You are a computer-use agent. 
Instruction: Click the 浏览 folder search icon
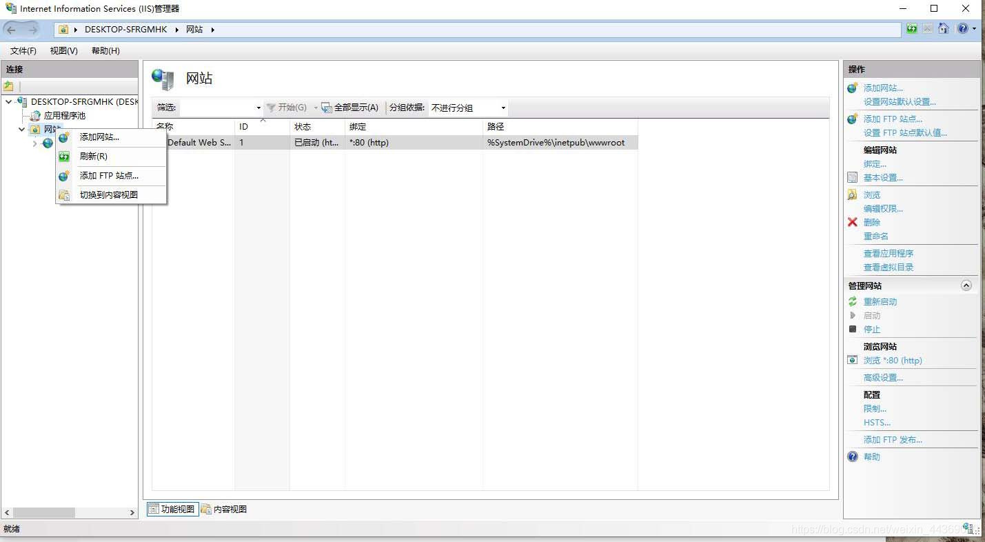853,194
